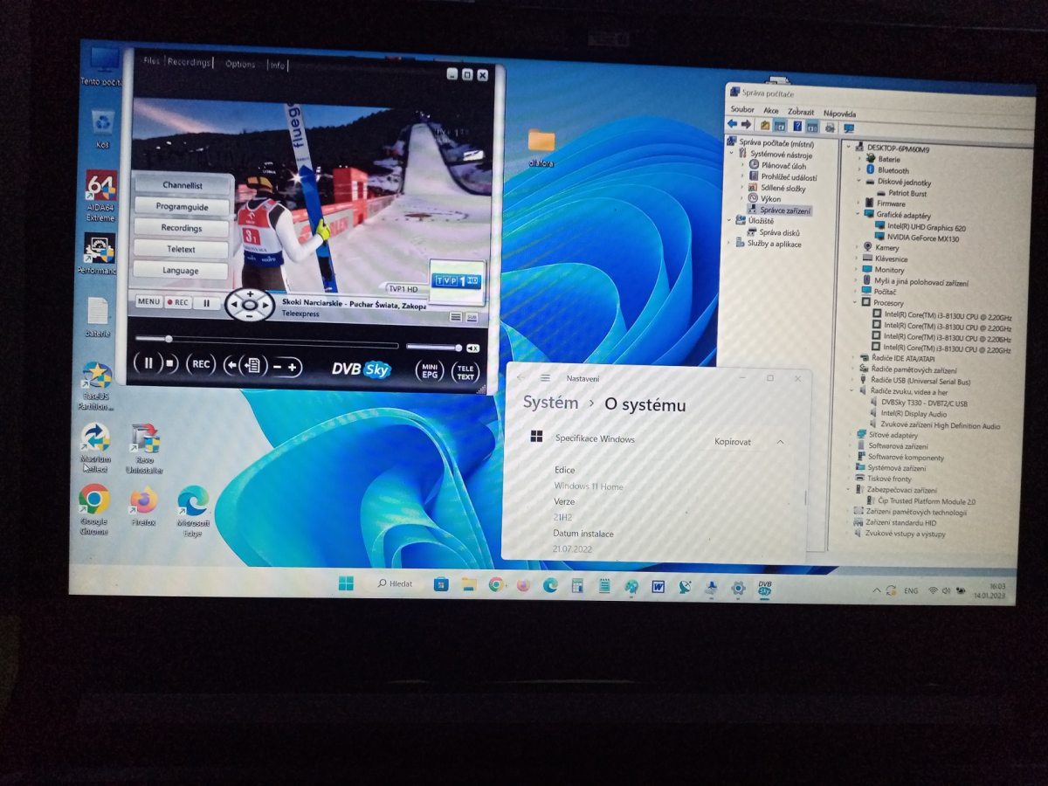This screenshot has height=786, width=1048.
Task: Click the channel list page icon
Action: (252, 366)
